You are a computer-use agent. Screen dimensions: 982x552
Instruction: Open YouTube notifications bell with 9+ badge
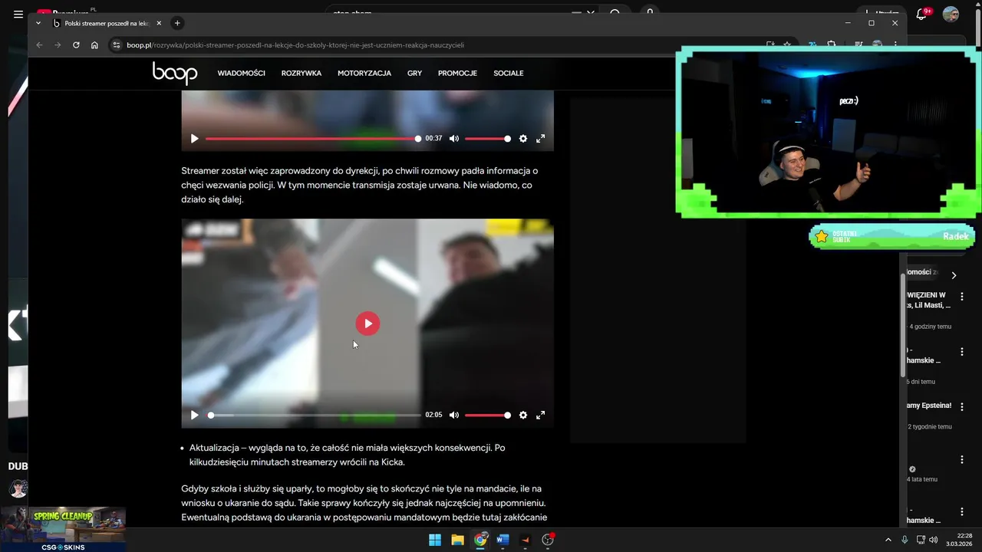pyautogui.click(x=923, y=14)
